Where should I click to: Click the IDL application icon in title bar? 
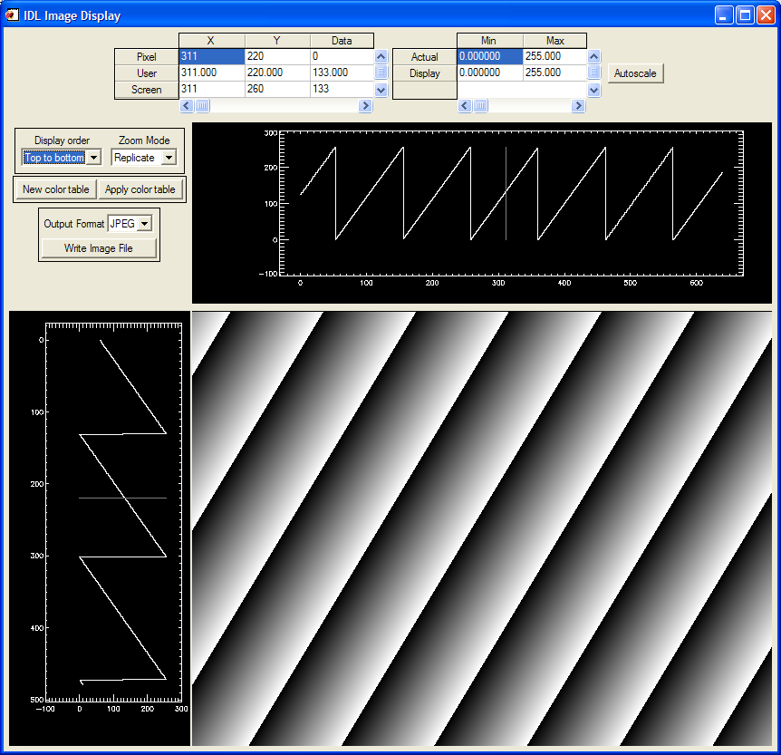click(x=13, y=15)
